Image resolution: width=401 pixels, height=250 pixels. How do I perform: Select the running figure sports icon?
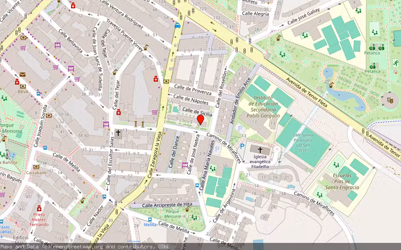click(395, 63)
